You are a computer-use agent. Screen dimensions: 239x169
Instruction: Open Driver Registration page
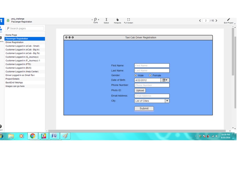click(x=25, y=42)
